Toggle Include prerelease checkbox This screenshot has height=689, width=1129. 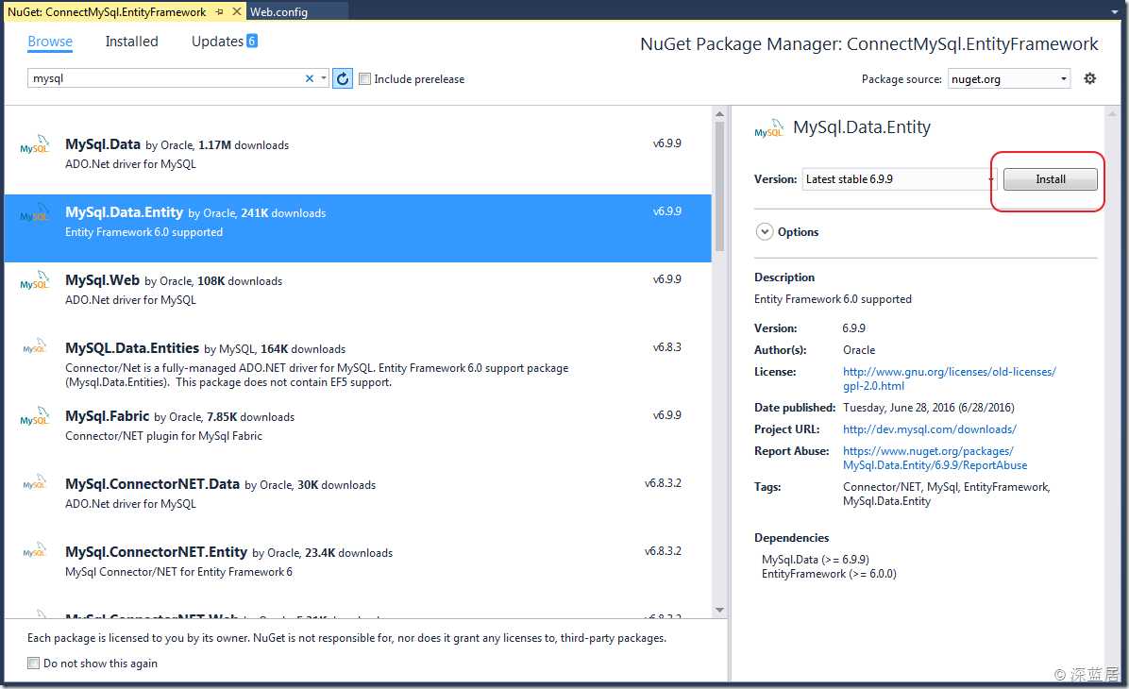point(365,78)
